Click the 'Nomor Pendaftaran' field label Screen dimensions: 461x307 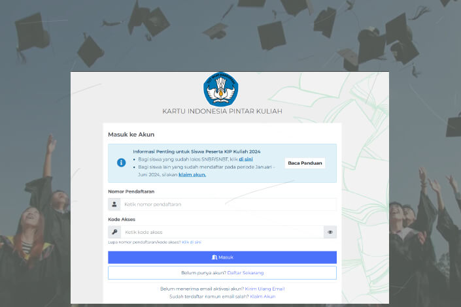131,191
